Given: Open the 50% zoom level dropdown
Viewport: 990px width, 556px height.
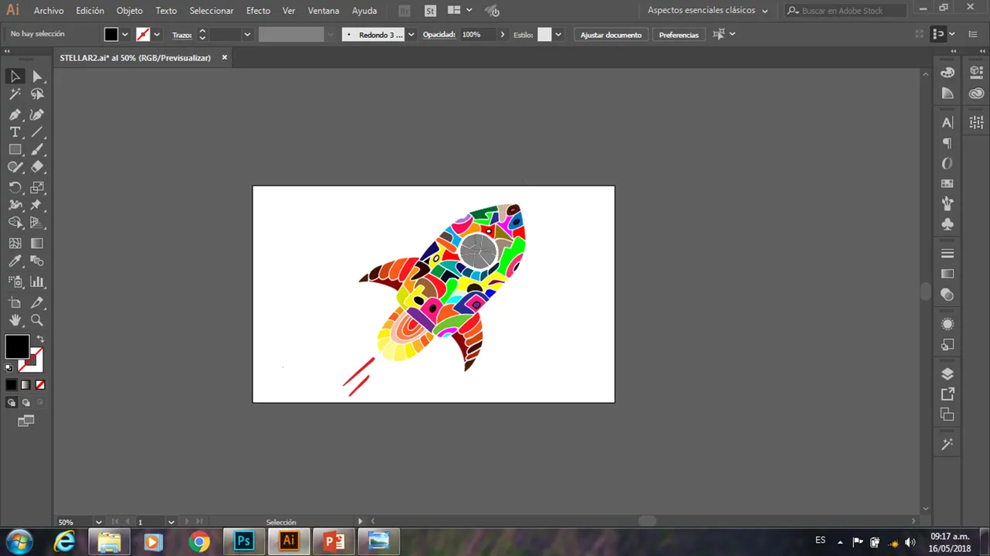Looking at the screenshot, I should click(98, 522).
